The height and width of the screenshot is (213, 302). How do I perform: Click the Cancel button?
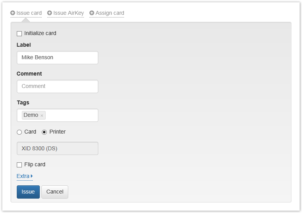tap(55, 192)
